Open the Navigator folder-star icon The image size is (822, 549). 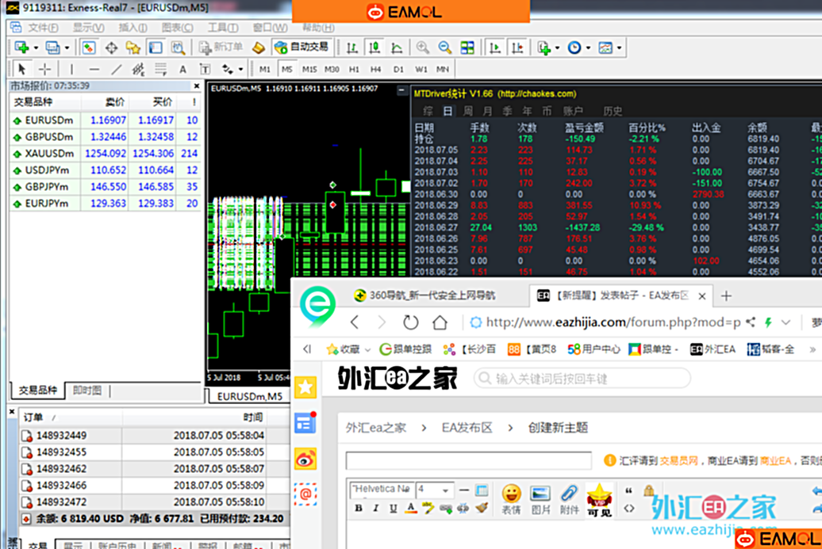click(133, 48)
